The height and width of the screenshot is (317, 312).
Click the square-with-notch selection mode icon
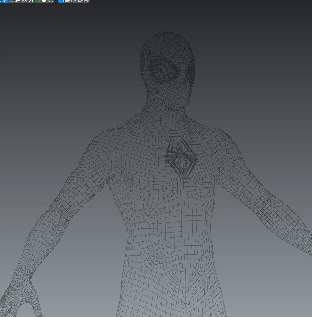pos(81,1)
